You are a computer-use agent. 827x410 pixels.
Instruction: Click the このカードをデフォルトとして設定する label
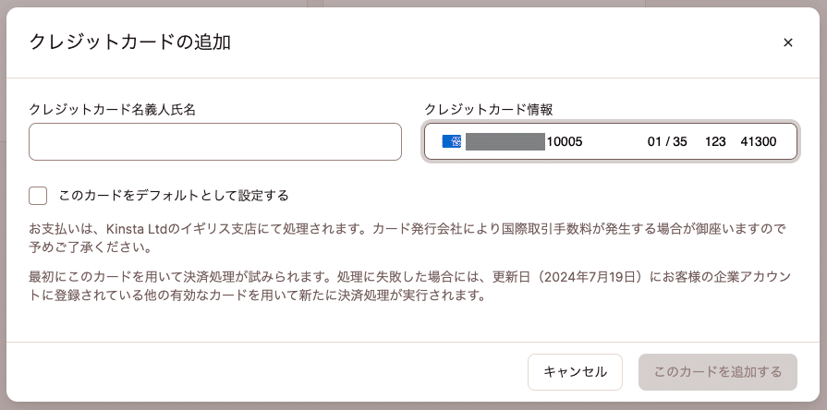coord(174,196)
